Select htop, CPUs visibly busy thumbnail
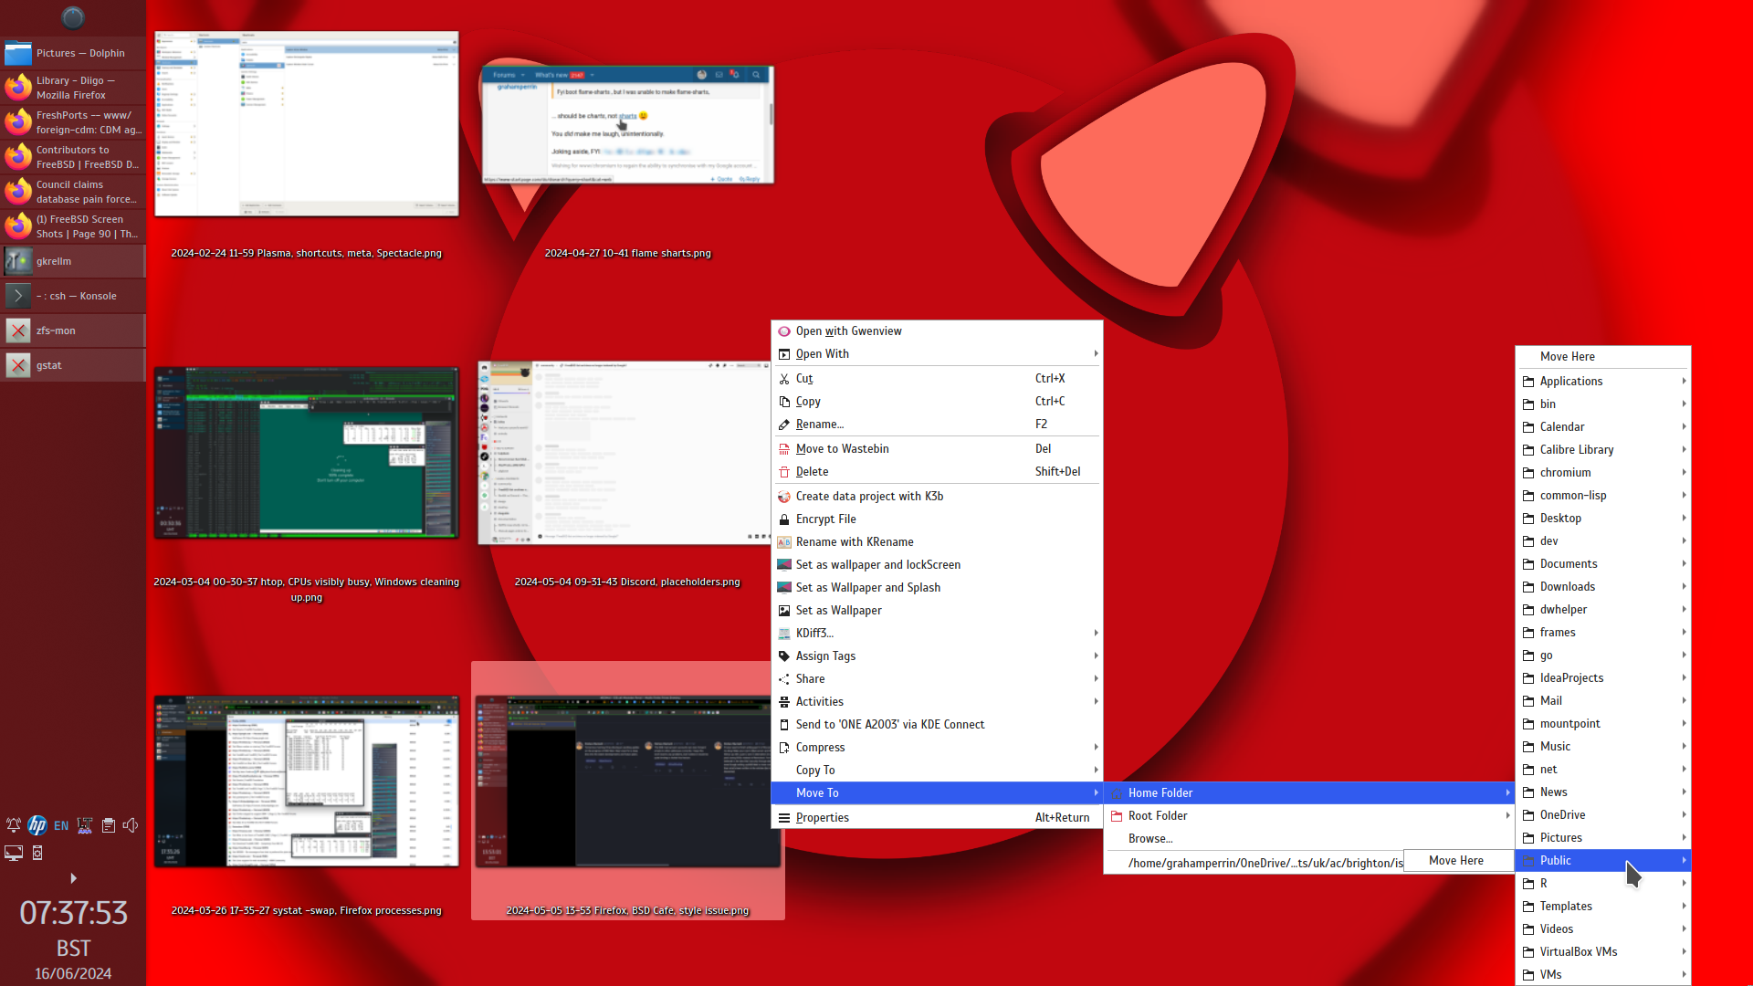 (307, 453)
